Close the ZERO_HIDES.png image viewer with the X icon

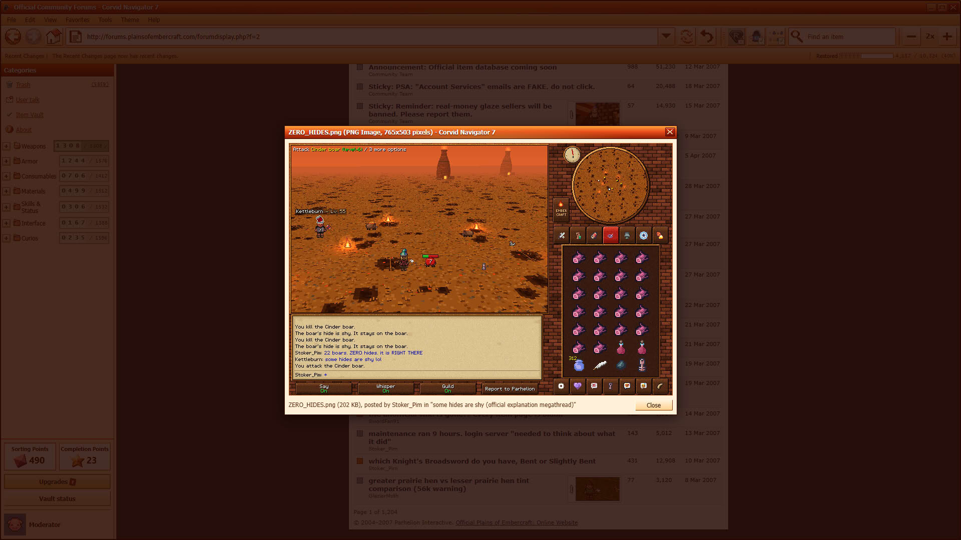[670, 132]
